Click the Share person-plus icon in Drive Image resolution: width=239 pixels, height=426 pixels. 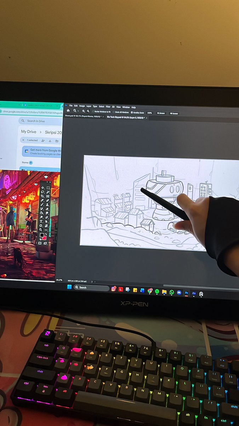tap(43, 141)
